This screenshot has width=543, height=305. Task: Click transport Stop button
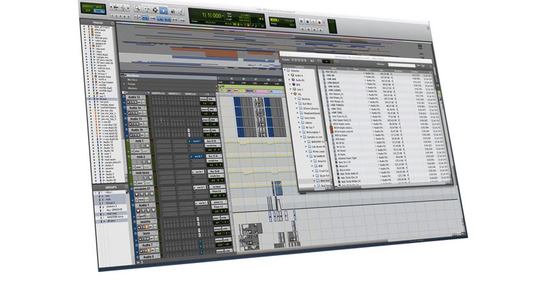[307, 22]
